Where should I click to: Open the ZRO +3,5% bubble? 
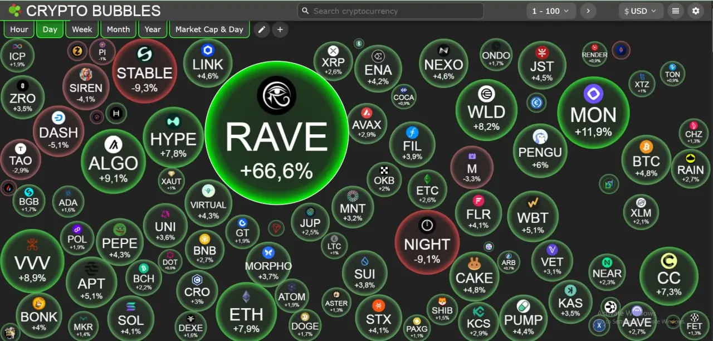[x=22, y=97]
